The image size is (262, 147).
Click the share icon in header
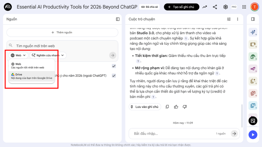click(x=215, y=7)
